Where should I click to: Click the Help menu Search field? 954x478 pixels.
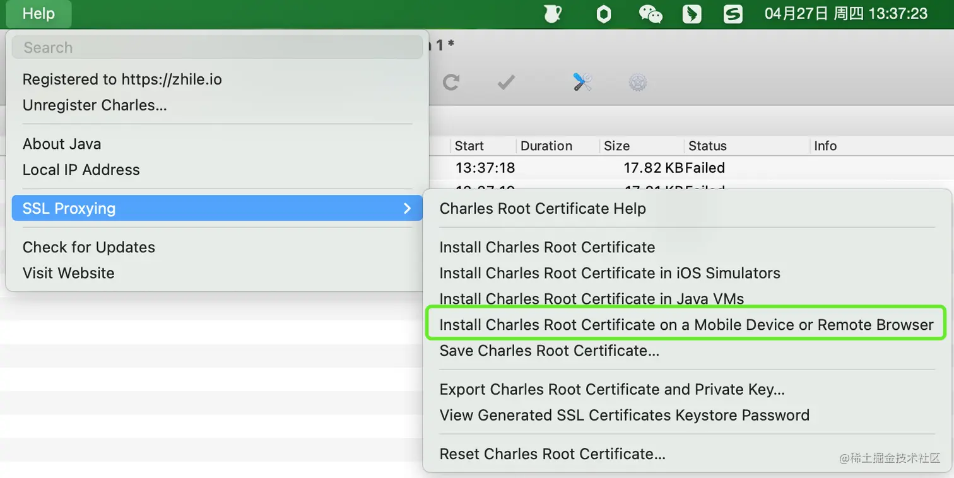coord(216,47)
